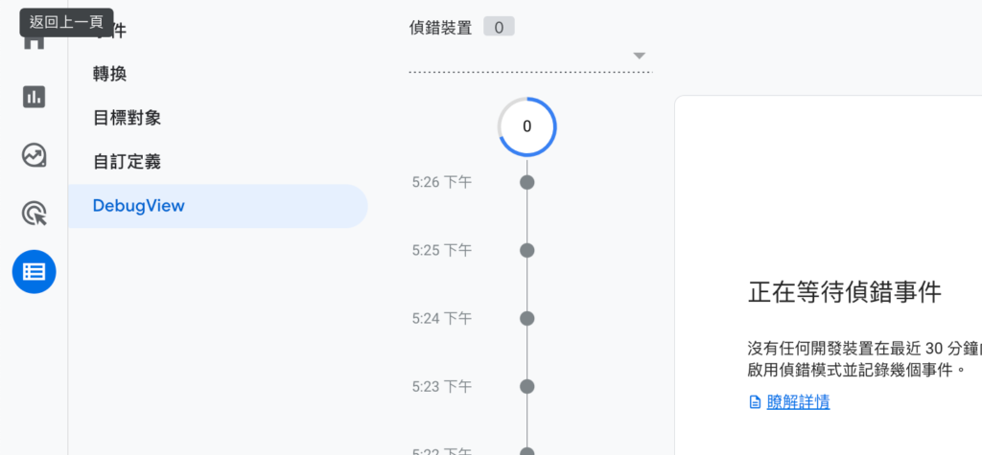982x455 pixels.
Task: Select the Configure table icon
Action: point(35,271)
